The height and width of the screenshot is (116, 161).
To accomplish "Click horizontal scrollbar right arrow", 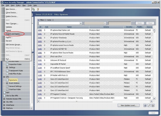I will (x=151, y=101).
